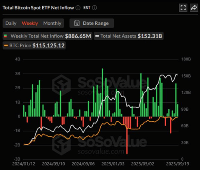Click the 2025/09/19 axis date label
The height and width of the screenshot is (170, 200).
178,164
